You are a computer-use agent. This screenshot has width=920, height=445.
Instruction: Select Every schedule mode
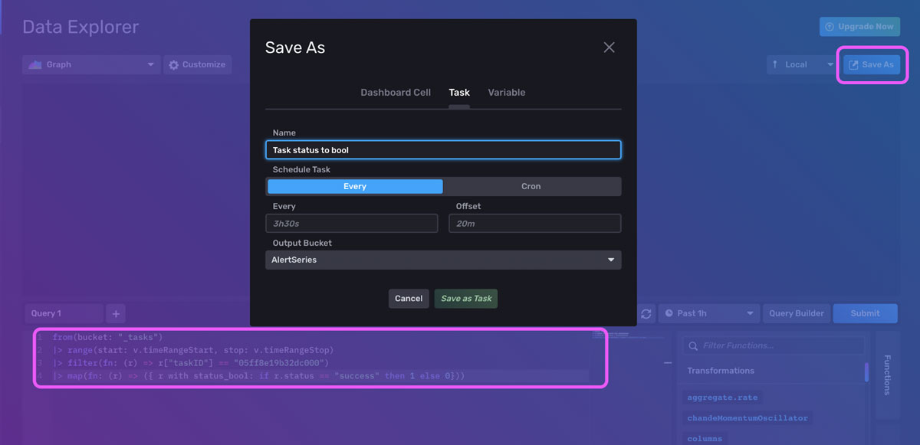(x=354, y=186)
